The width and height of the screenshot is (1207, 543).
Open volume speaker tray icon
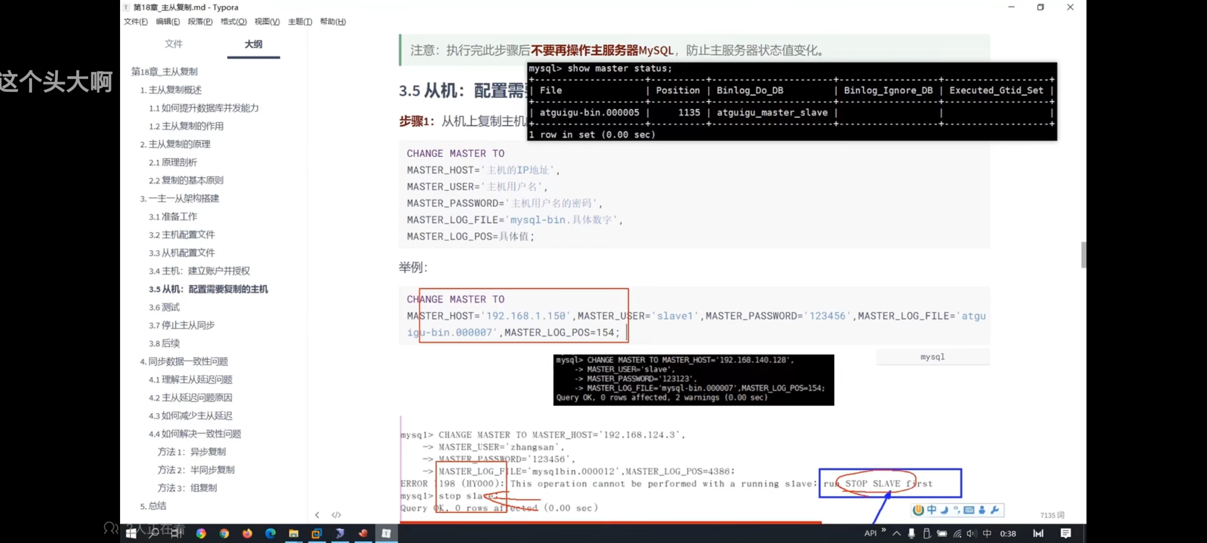[971, 533]
